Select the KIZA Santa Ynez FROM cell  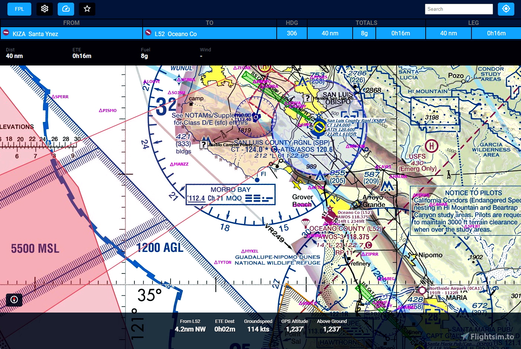71,33
